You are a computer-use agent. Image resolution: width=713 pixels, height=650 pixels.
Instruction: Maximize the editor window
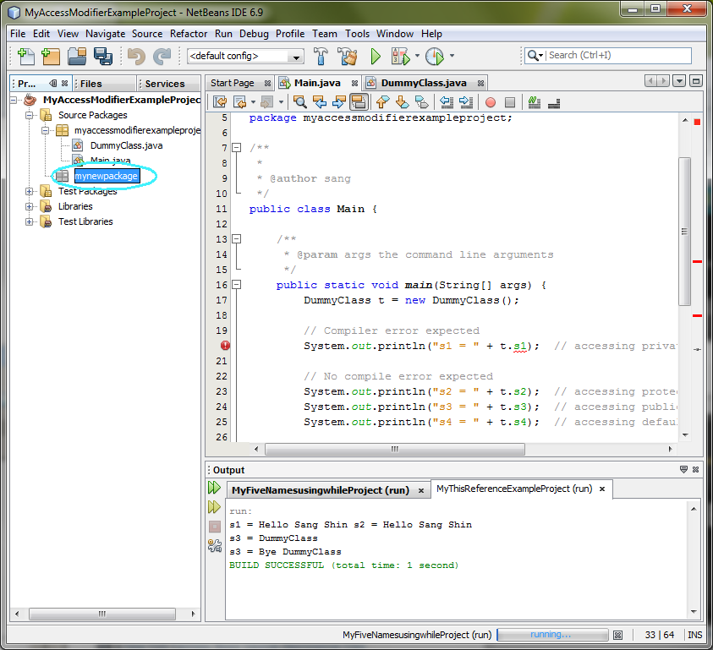tap(696, 81)
